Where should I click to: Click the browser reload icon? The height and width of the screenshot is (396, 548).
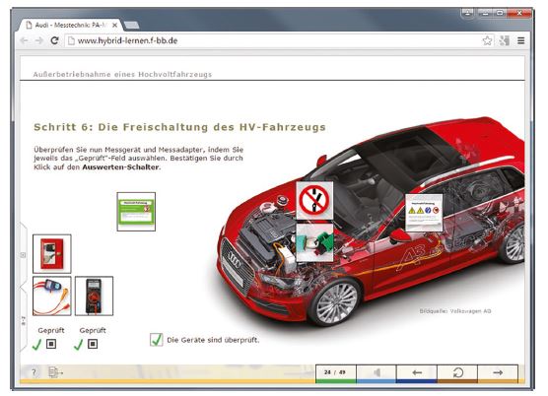coord(54,40)
